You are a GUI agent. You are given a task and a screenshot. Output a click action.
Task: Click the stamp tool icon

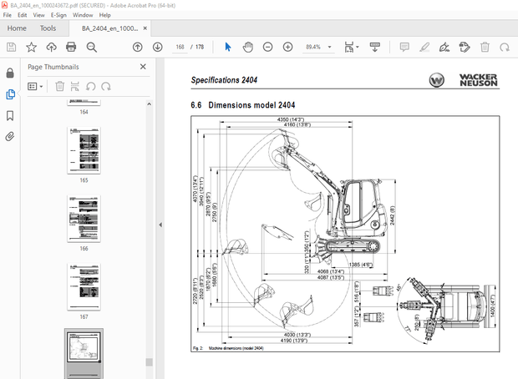click(465, 48)
